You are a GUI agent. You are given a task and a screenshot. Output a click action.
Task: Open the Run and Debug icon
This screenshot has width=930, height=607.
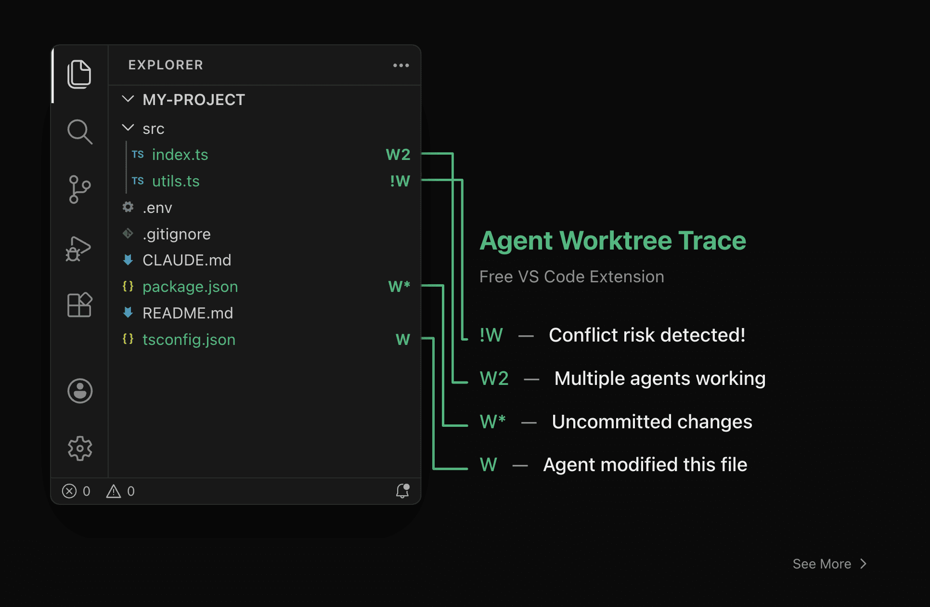[78, 249]
